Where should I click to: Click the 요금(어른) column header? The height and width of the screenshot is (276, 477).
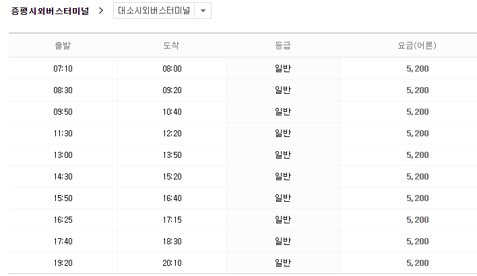[x=417, y=45]
